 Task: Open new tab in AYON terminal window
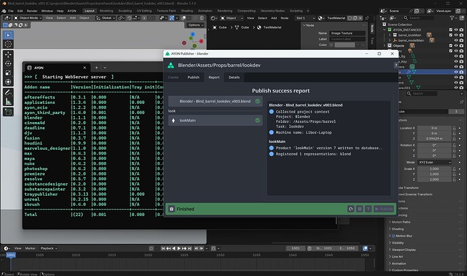[97, 67]
